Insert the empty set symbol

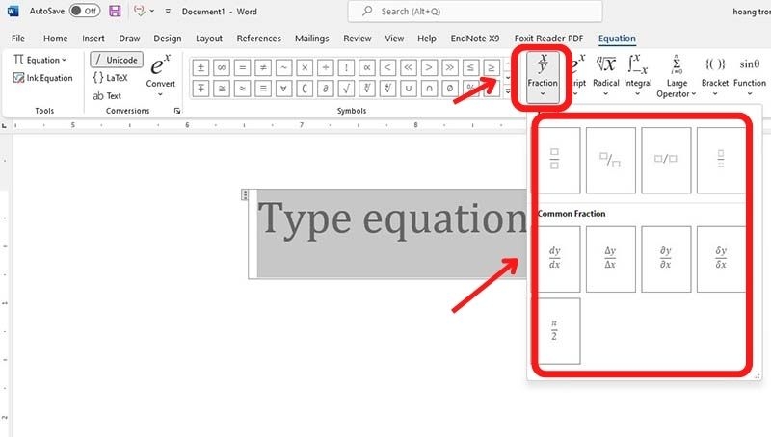tap(449, 89)
